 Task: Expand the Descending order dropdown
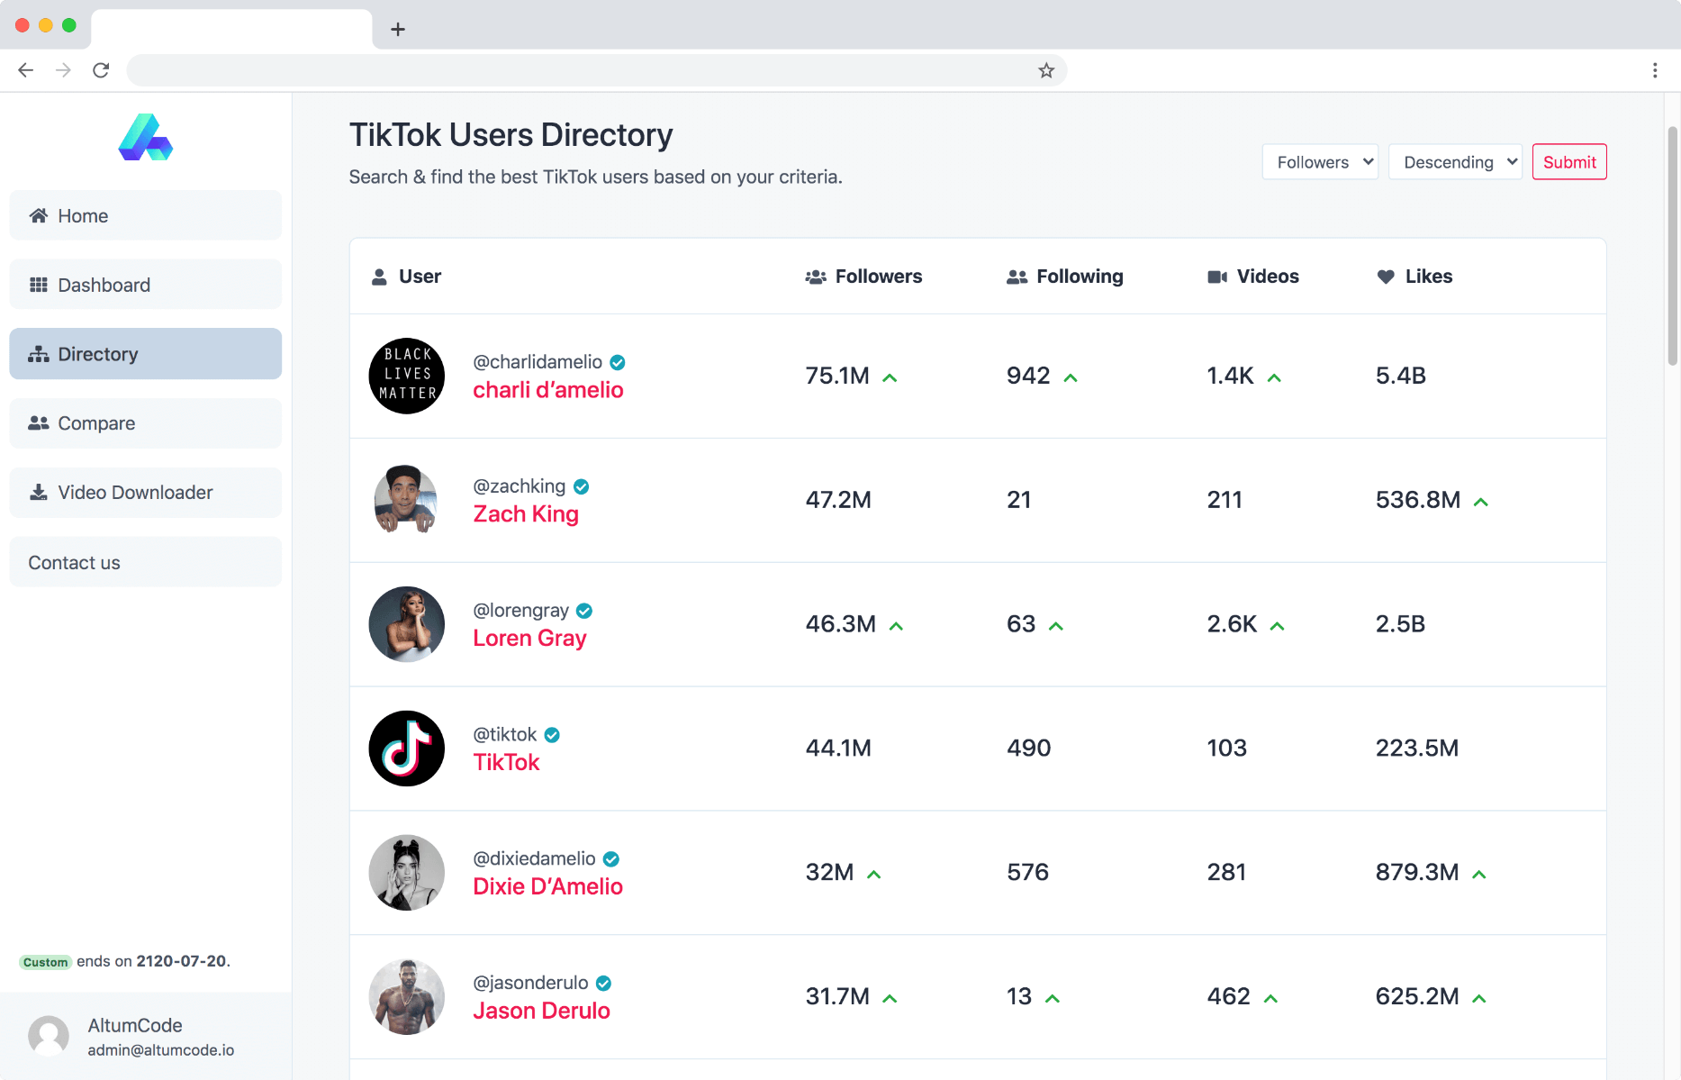click(1454, 162)
